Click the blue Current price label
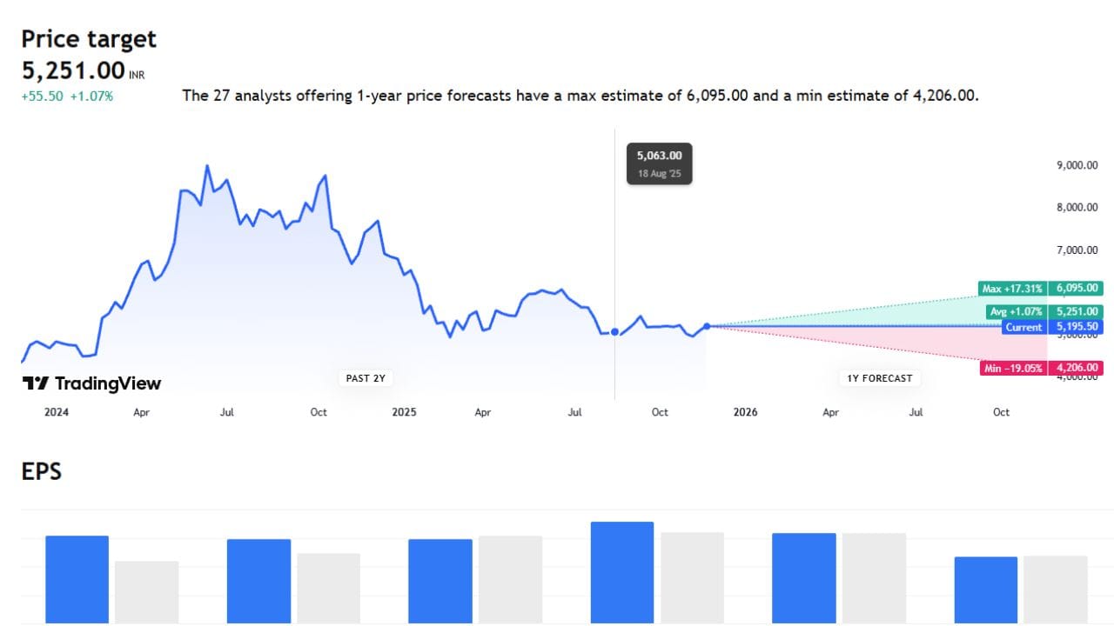 pos(1023,328)
